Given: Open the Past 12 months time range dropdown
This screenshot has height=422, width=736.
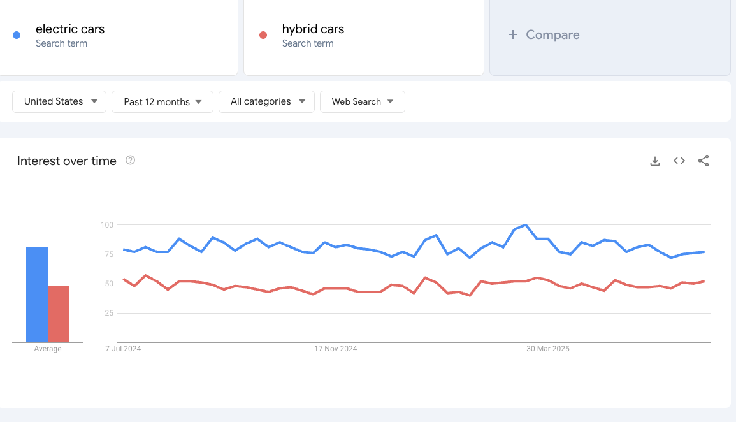Looking at the screenshot, I should [162, 101].
